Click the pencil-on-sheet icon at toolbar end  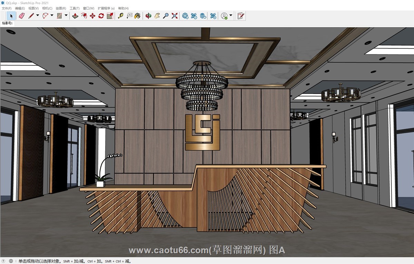241,16
